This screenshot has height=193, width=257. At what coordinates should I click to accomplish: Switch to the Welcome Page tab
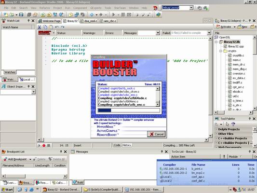coord(50,21)
